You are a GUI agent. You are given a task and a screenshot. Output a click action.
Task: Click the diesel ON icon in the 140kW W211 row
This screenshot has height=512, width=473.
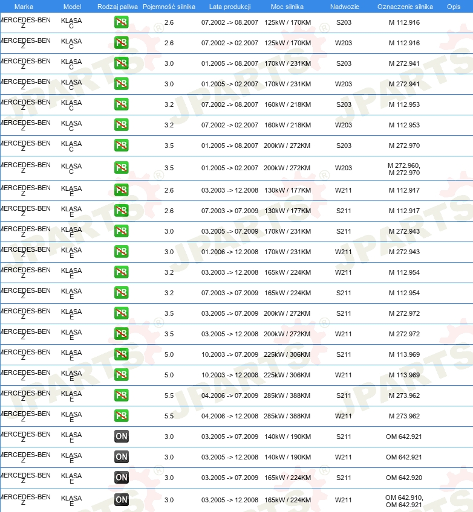click(122, 457)
